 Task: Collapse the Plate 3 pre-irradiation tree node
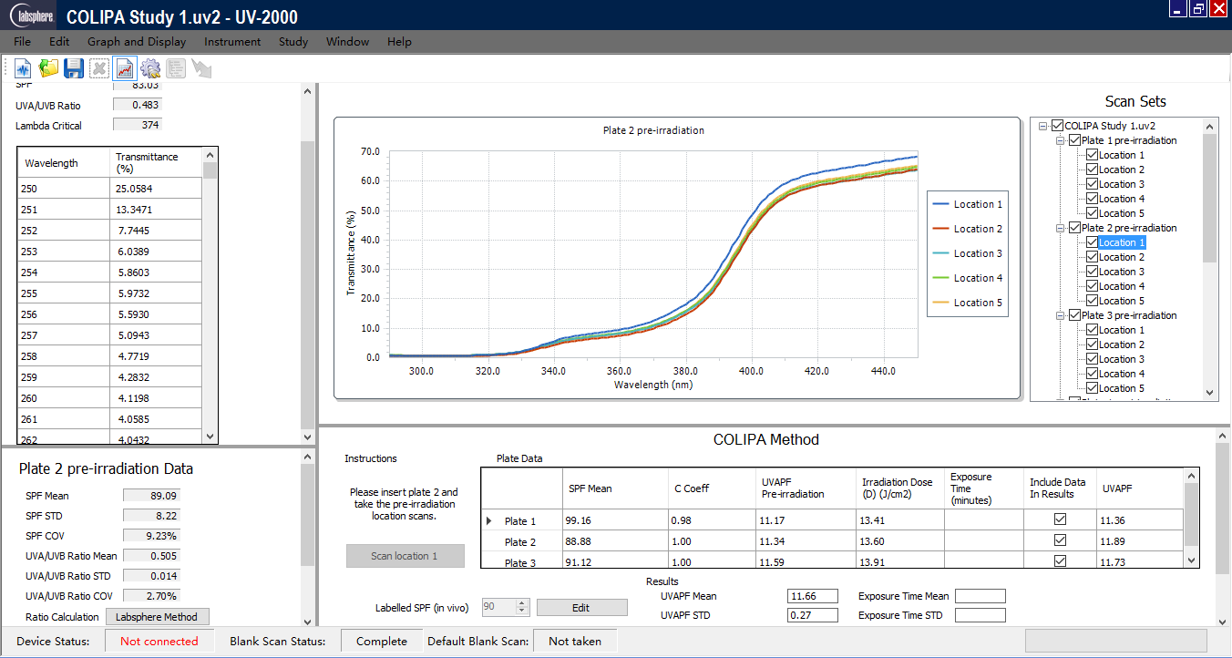click(1060, 315)
